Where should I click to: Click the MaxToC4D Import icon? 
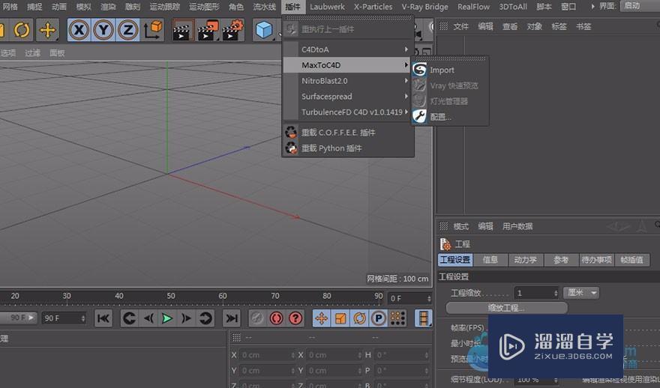pyautogui.click(x=420, y=70)
